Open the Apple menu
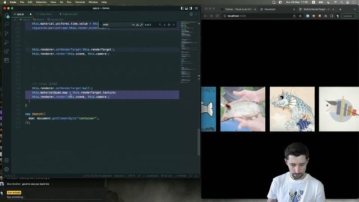The width and height of the screenshot is (359, 202). [x=4, y=2]
